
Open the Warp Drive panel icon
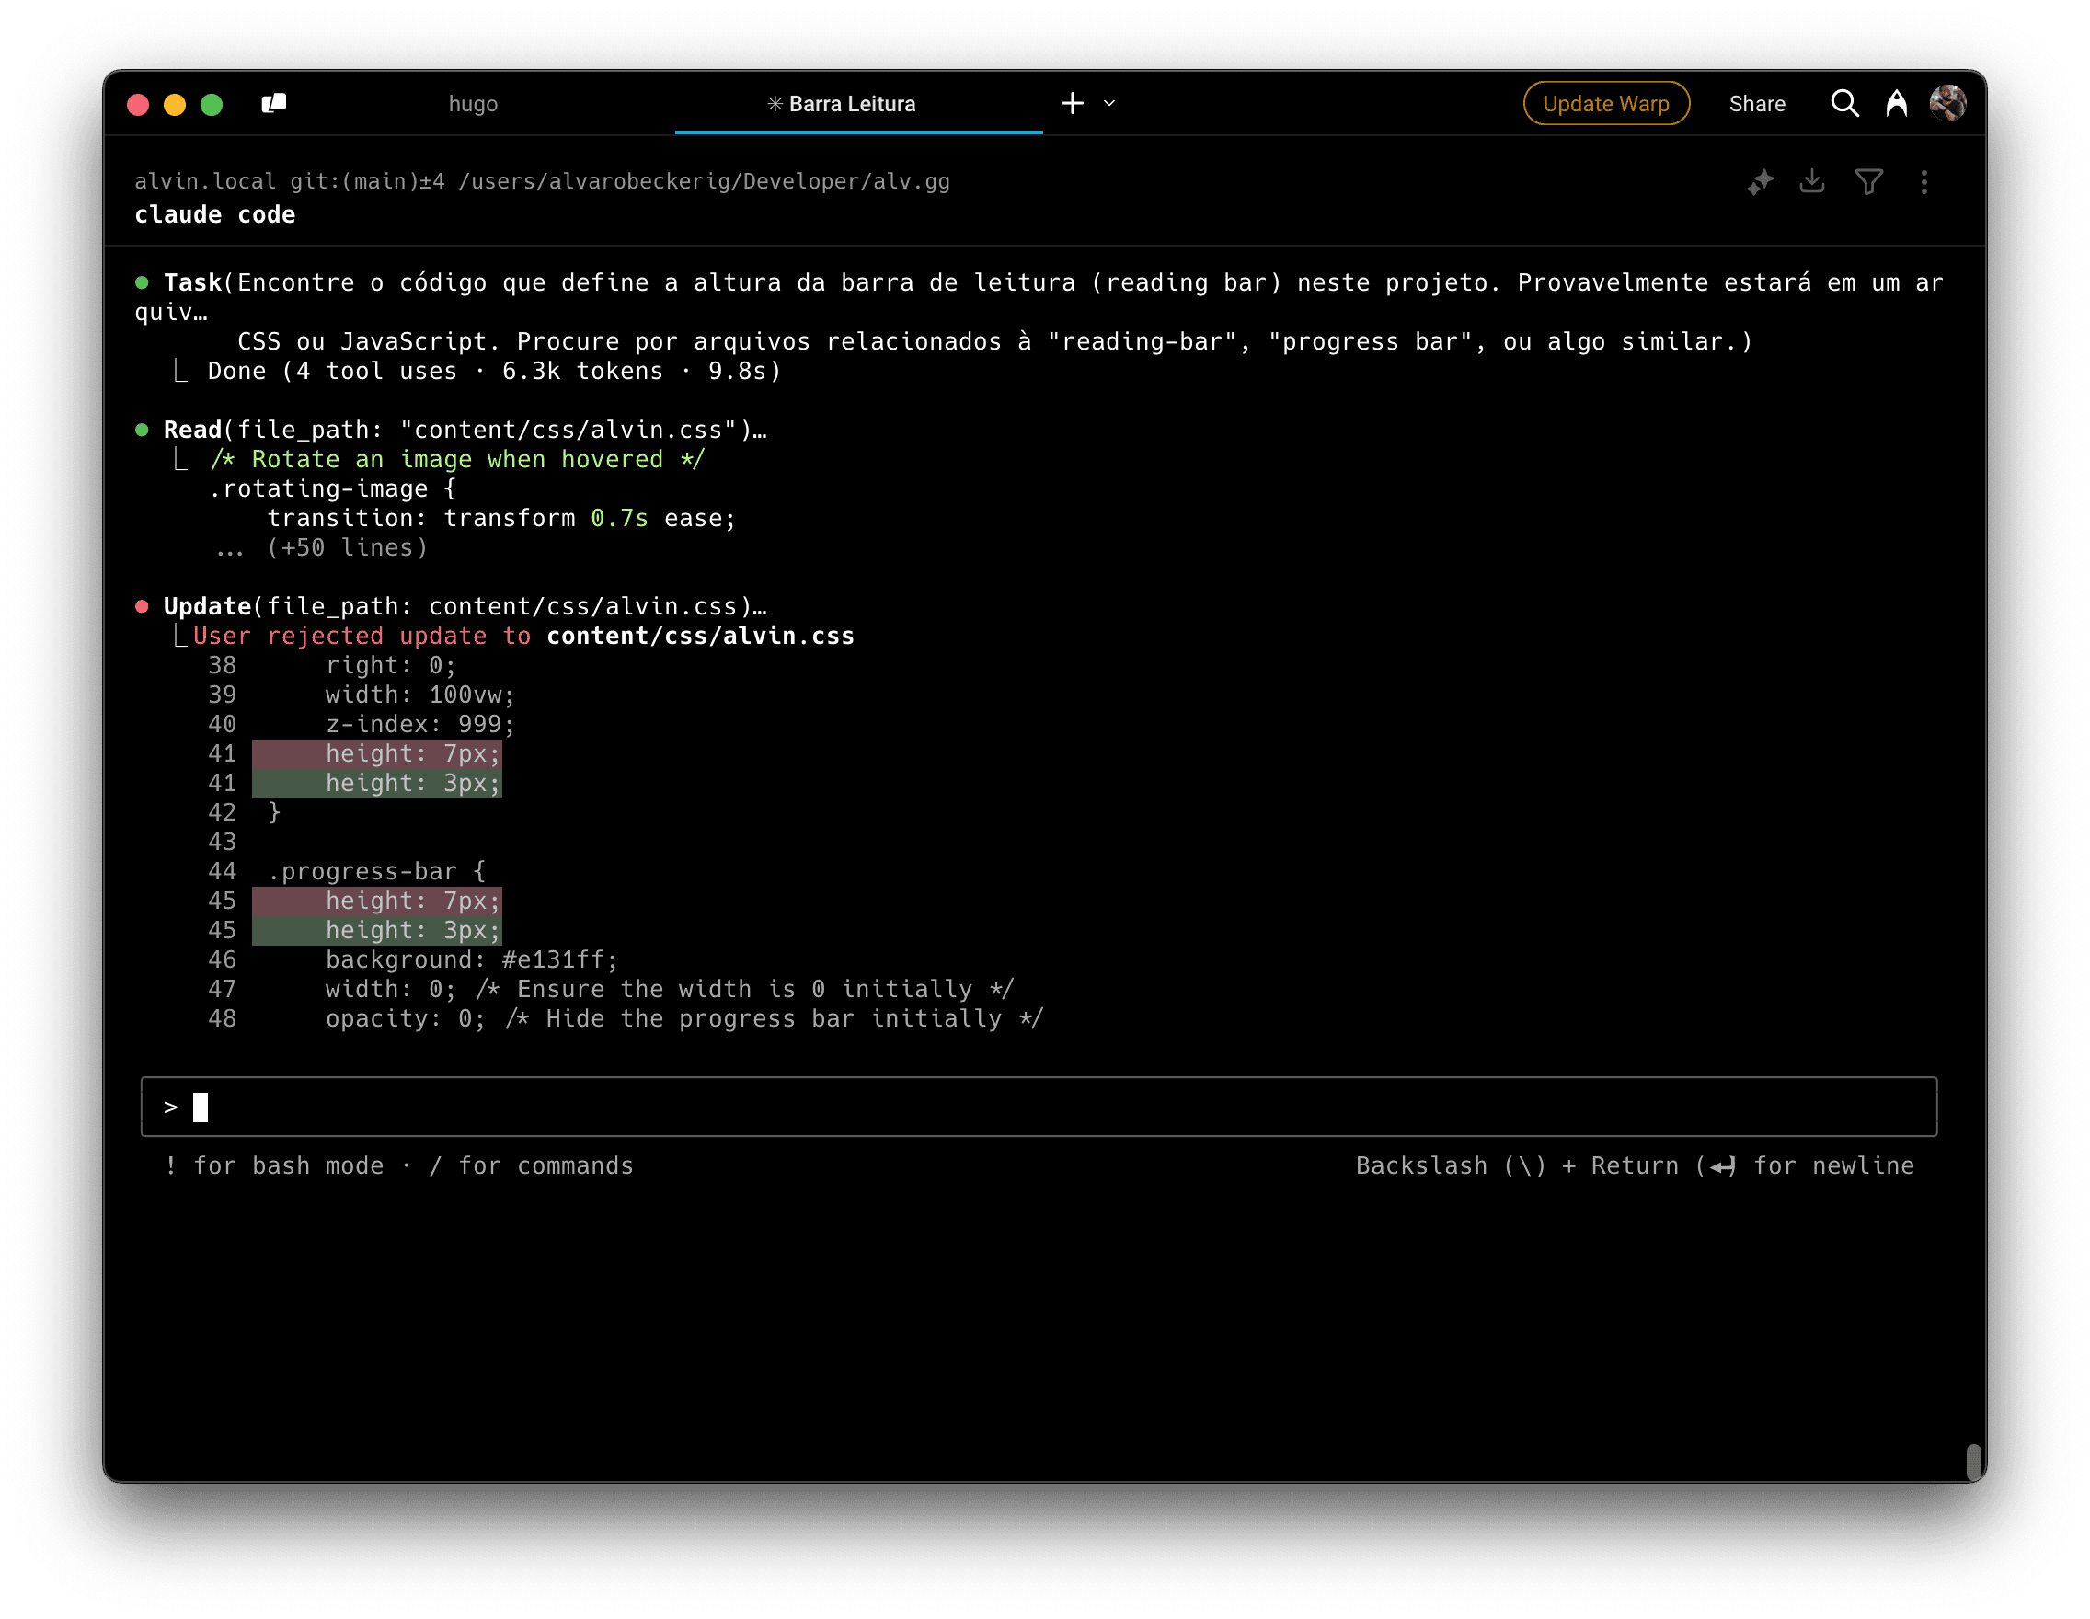point(274,103)
